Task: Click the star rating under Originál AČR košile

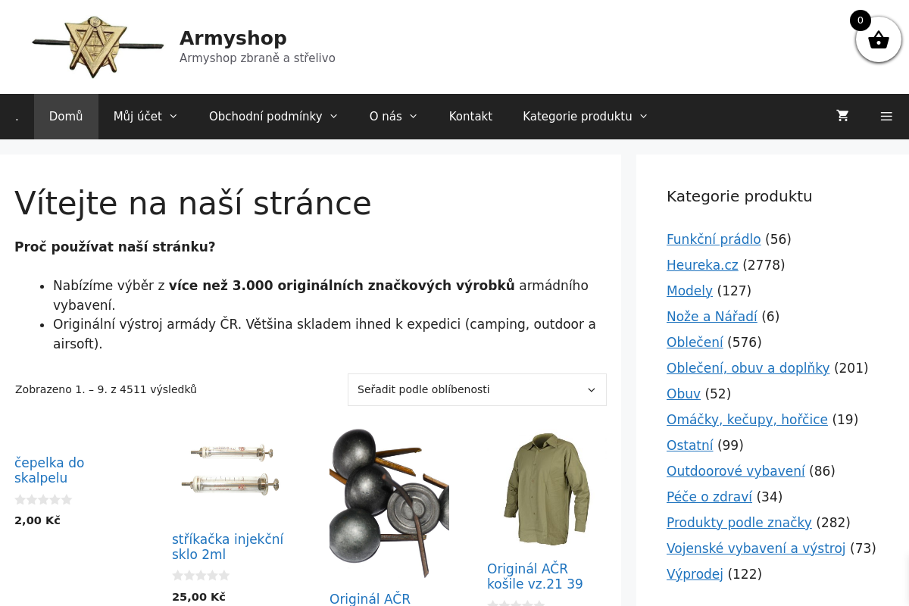Action: pyautogui.click(x=516, y=603)
